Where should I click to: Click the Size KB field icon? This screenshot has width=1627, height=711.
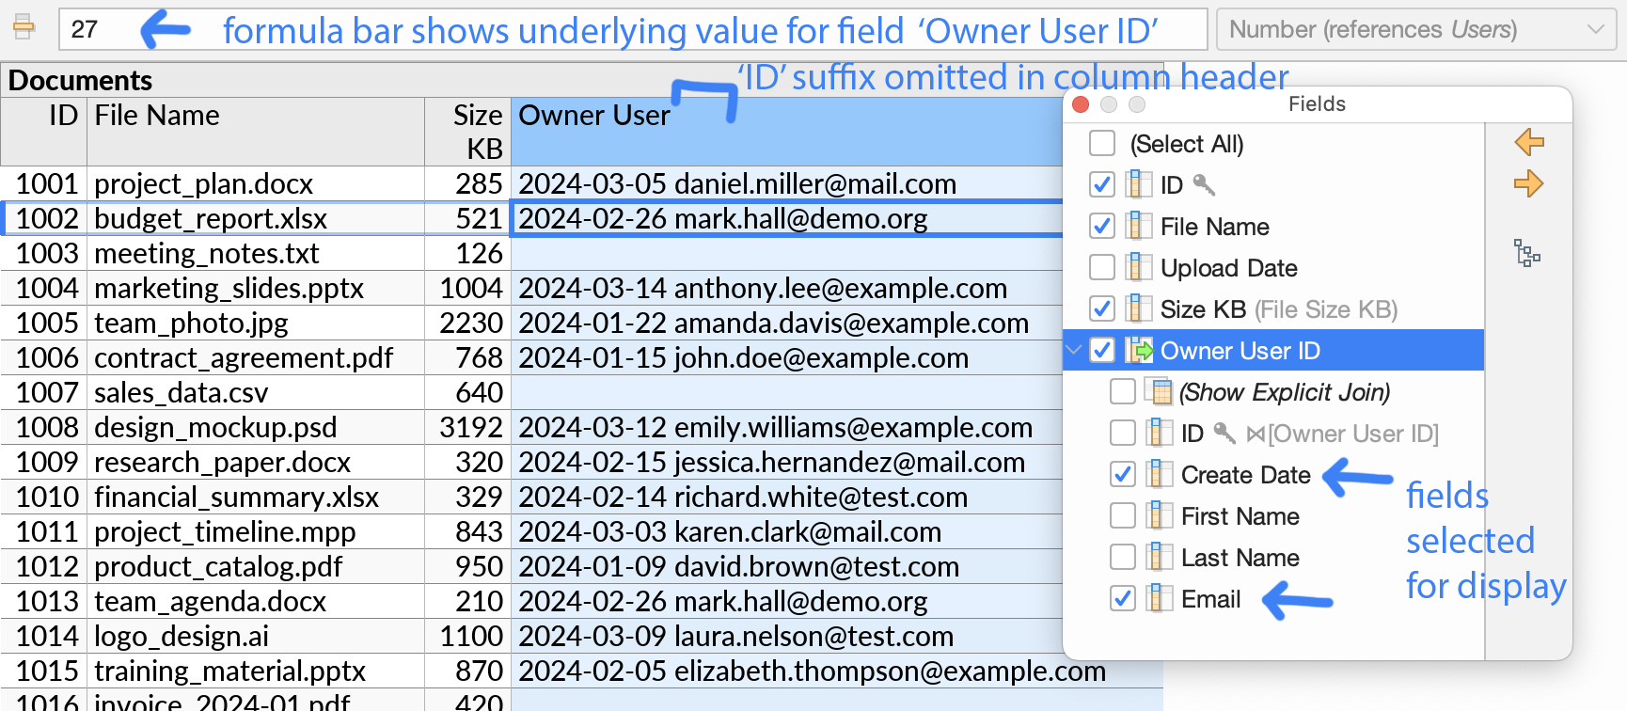pyautogui.click(x=1139, y=308)
